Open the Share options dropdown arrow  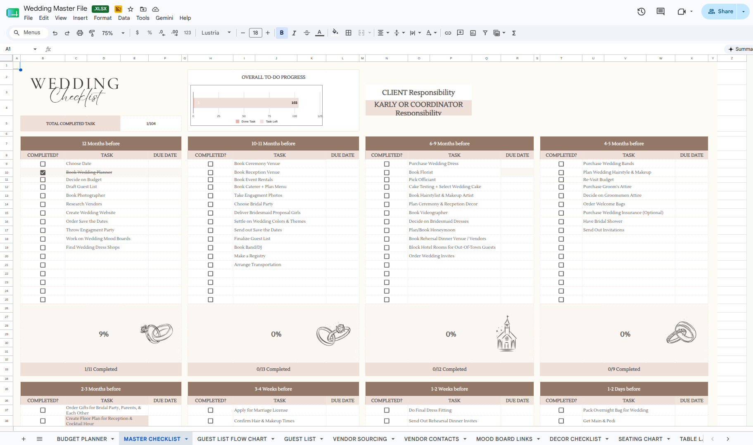(743, 12)
